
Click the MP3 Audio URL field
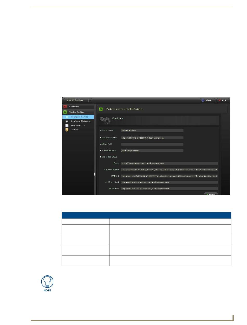[169, 189]
